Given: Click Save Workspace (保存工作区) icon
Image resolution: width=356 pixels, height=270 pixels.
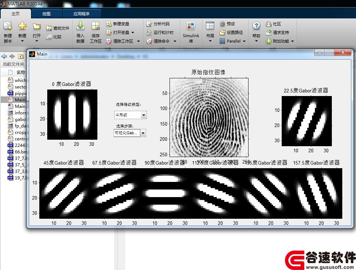Looking at the screenshot, I should tap(95, 26).
